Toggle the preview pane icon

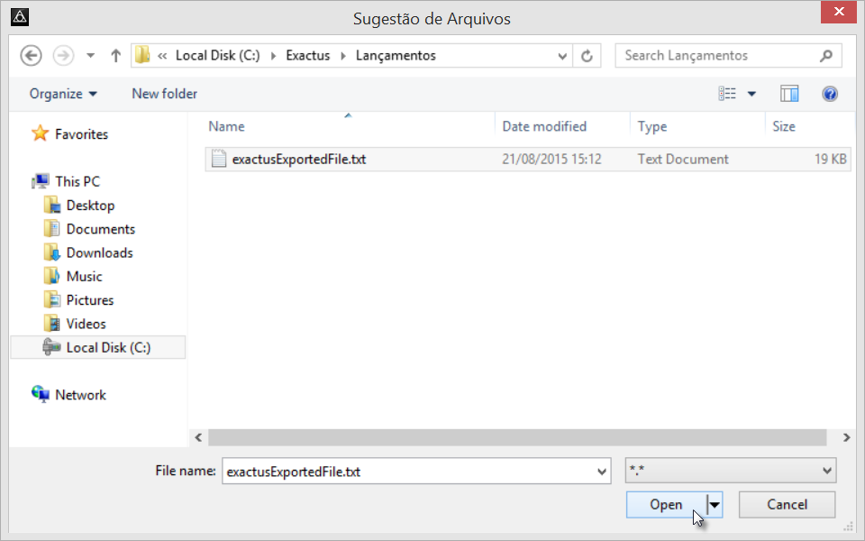pos(789,94)
